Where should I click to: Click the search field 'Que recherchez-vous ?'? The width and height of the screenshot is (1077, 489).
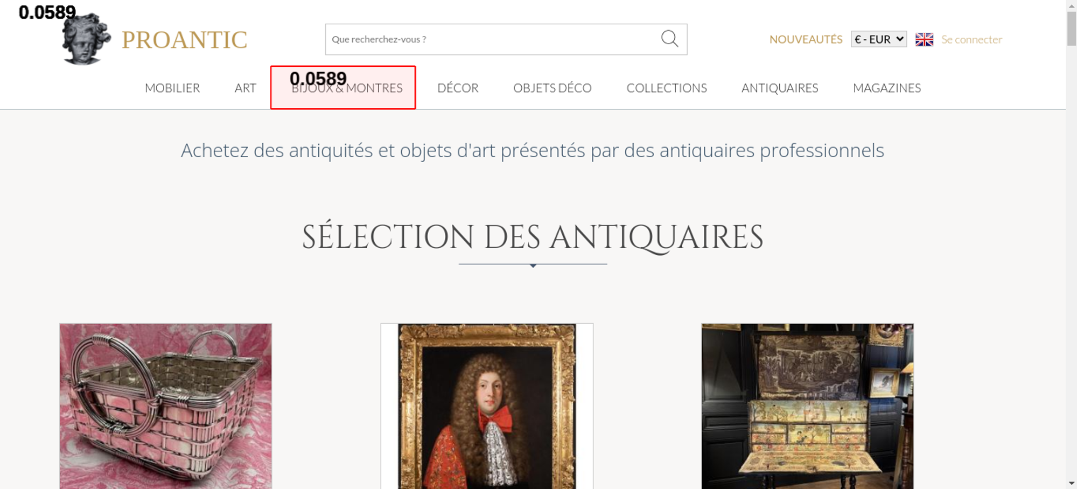coord(490,39)
